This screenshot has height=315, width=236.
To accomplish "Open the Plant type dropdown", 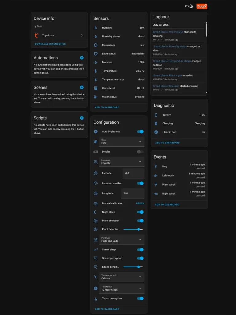I will 122,240.
